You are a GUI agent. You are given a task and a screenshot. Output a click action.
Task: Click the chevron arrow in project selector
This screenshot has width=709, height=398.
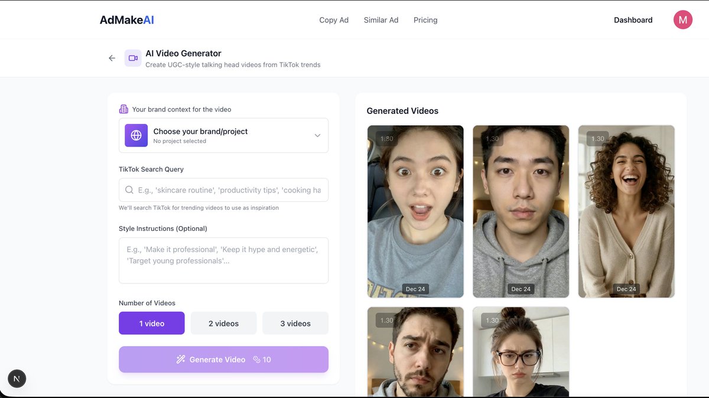click(317, 135)
